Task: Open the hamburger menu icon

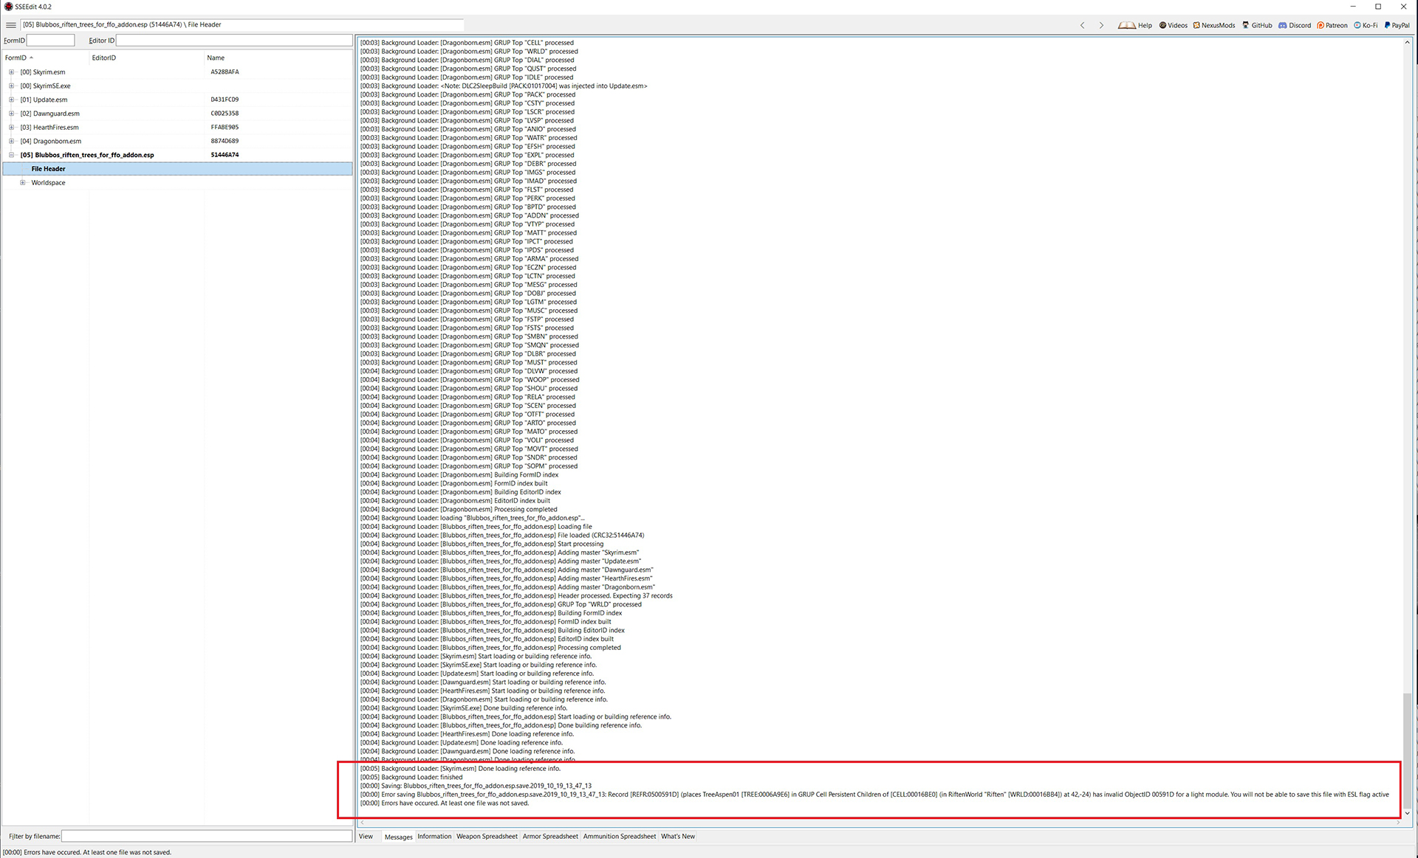Action: [10, 25]
